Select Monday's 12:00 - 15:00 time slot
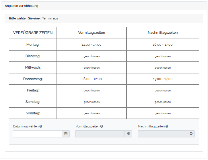Viewport: 208px width, 160px height. (92, 45)
